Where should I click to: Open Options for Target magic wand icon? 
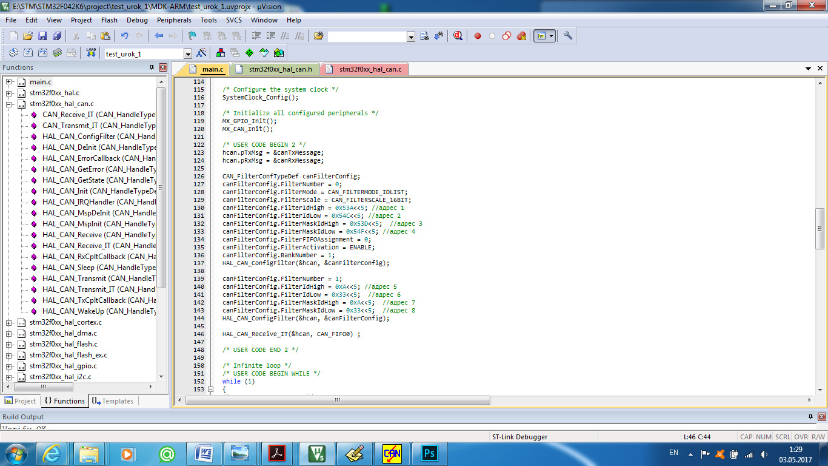coord(202,53)
